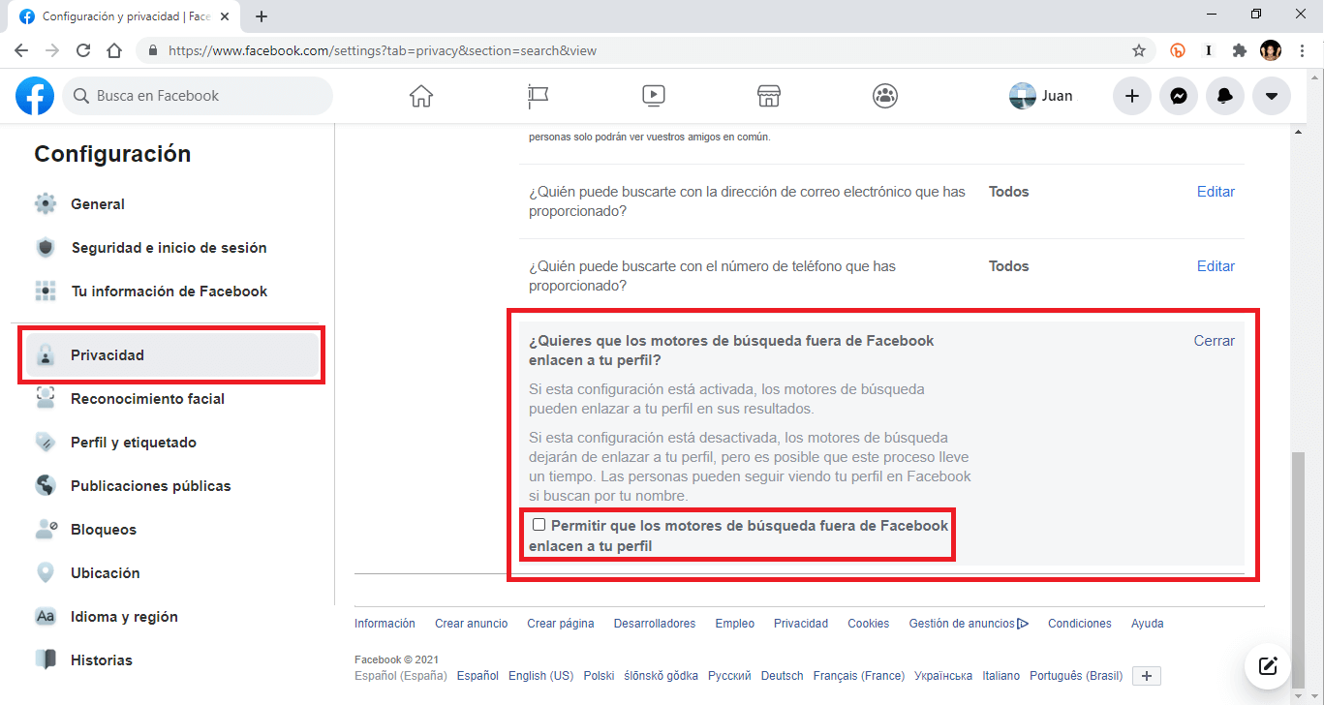Open Seguridad e inicio de sesión

[167, 248]
